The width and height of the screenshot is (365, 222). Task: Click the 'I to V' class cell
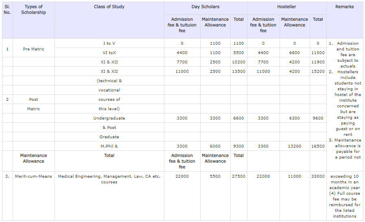coord(109,43)
